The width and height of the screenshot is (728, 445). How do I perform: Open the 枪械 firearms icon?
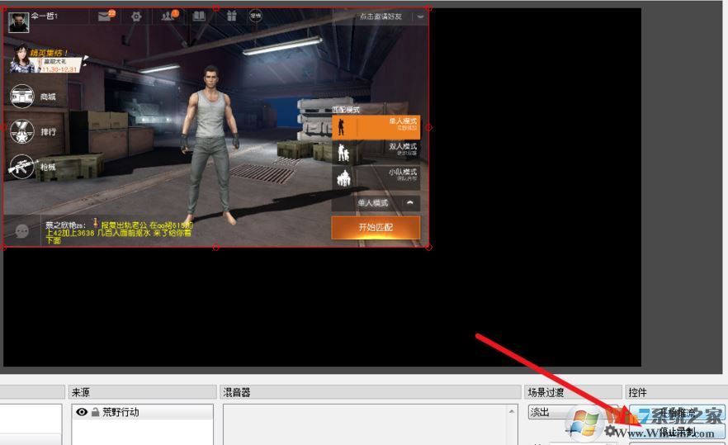coord(22,167)
